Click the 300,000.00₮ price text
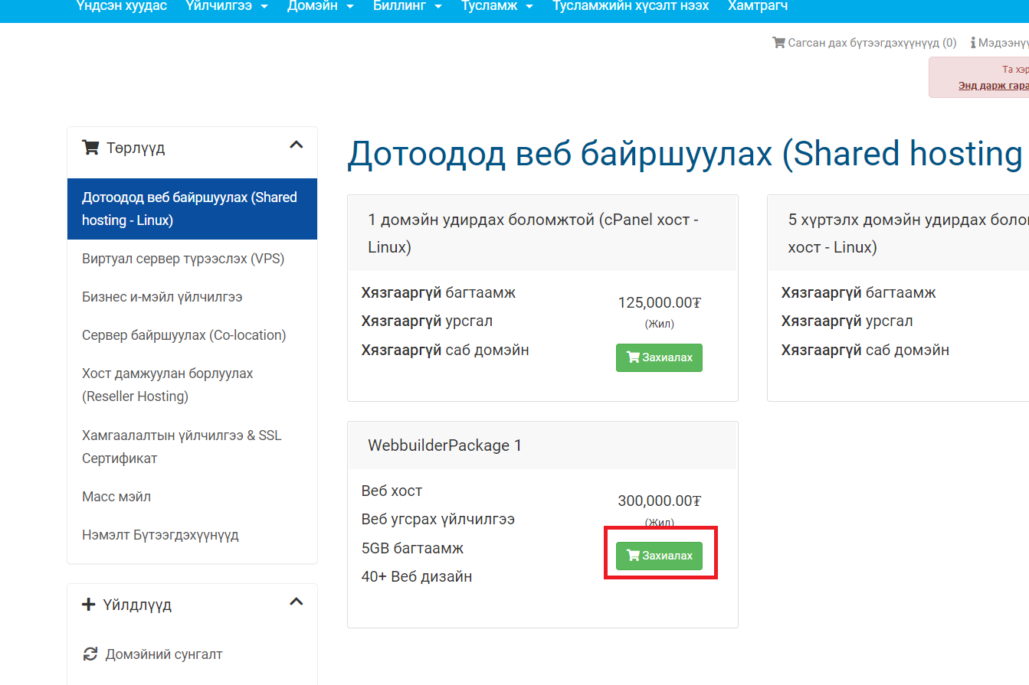The image size is (1029, 685). [x=660, y=501]
